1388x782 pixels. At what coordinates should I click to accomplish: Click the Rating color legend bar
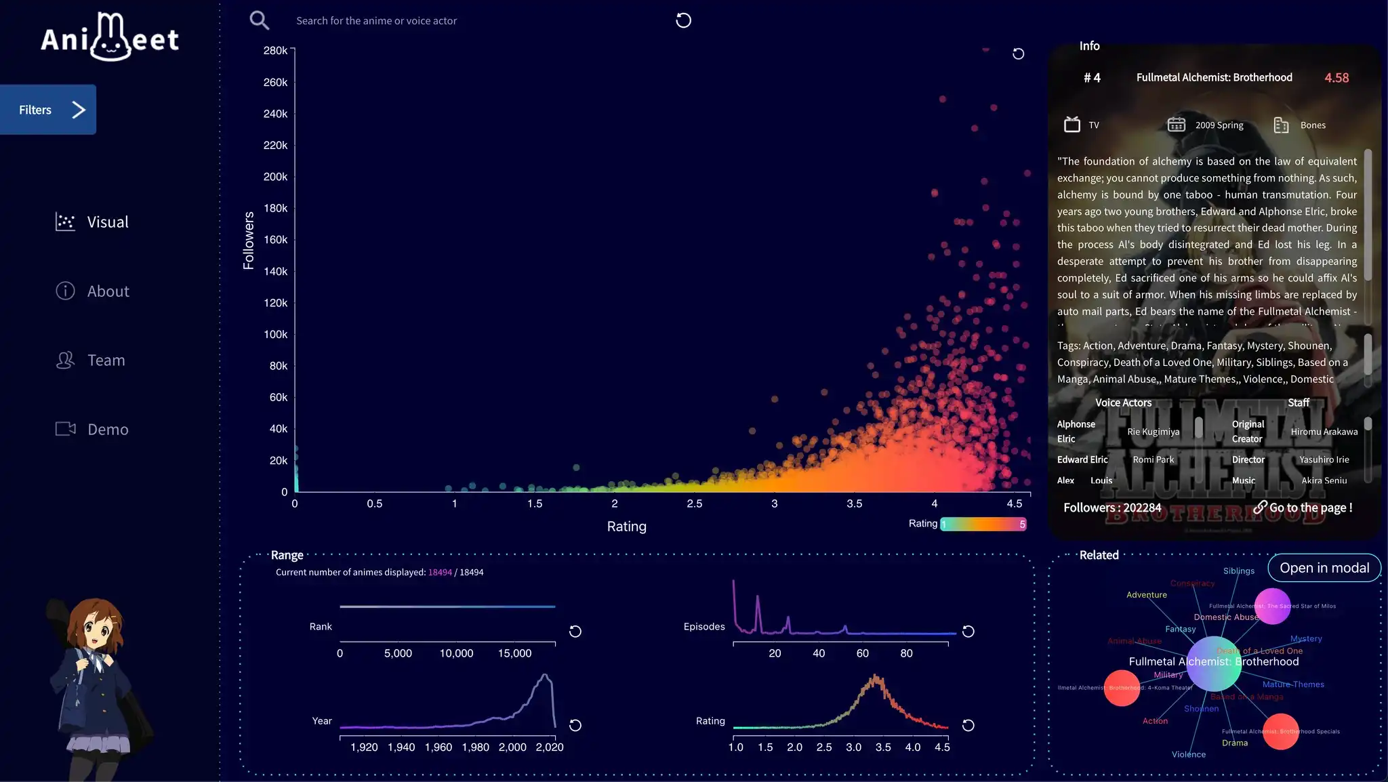[x=983, y=524]
